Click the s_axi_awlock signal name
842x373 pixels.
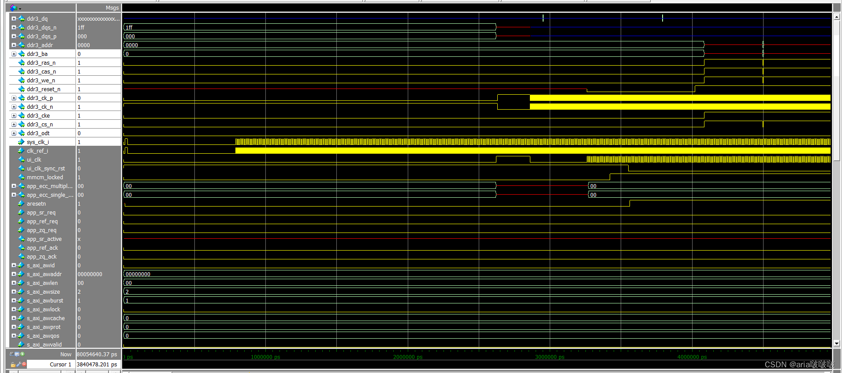[x=43, y=309]
